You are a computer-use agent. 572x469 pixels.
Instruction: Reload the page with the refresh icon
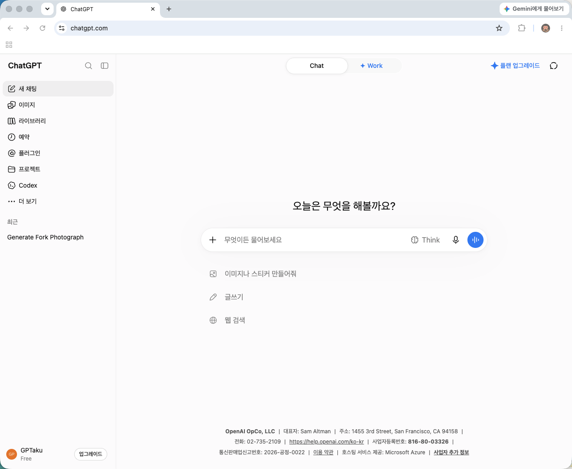point(42,28)
